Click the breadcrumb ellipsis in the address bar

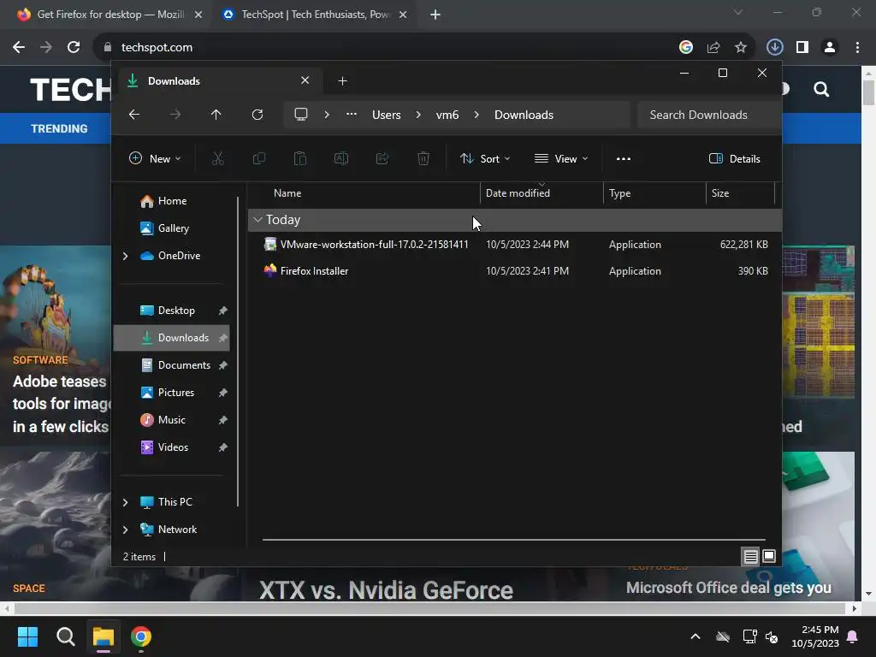(352, 114)
